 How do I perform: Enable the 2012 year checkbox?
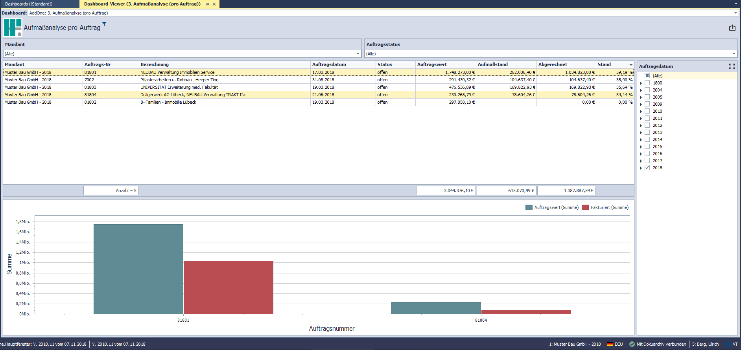(647, 125)
